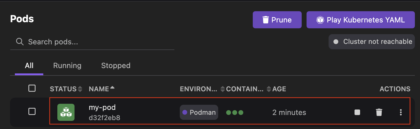Switch to the Stopped tab

[x=116, y=66]
